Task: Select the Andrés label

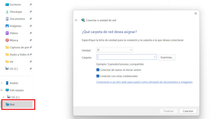Action: (14, 83)
